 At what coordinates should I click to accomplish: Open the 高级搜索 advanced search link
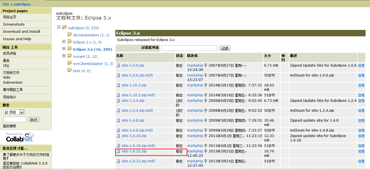click(10, 126)
